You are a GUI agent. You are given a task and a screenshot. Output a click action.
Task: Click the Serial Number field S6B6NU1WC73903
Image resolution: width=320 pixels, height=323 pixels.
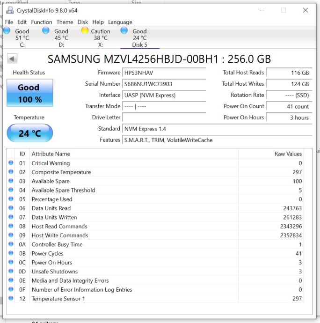coord(164,84)
